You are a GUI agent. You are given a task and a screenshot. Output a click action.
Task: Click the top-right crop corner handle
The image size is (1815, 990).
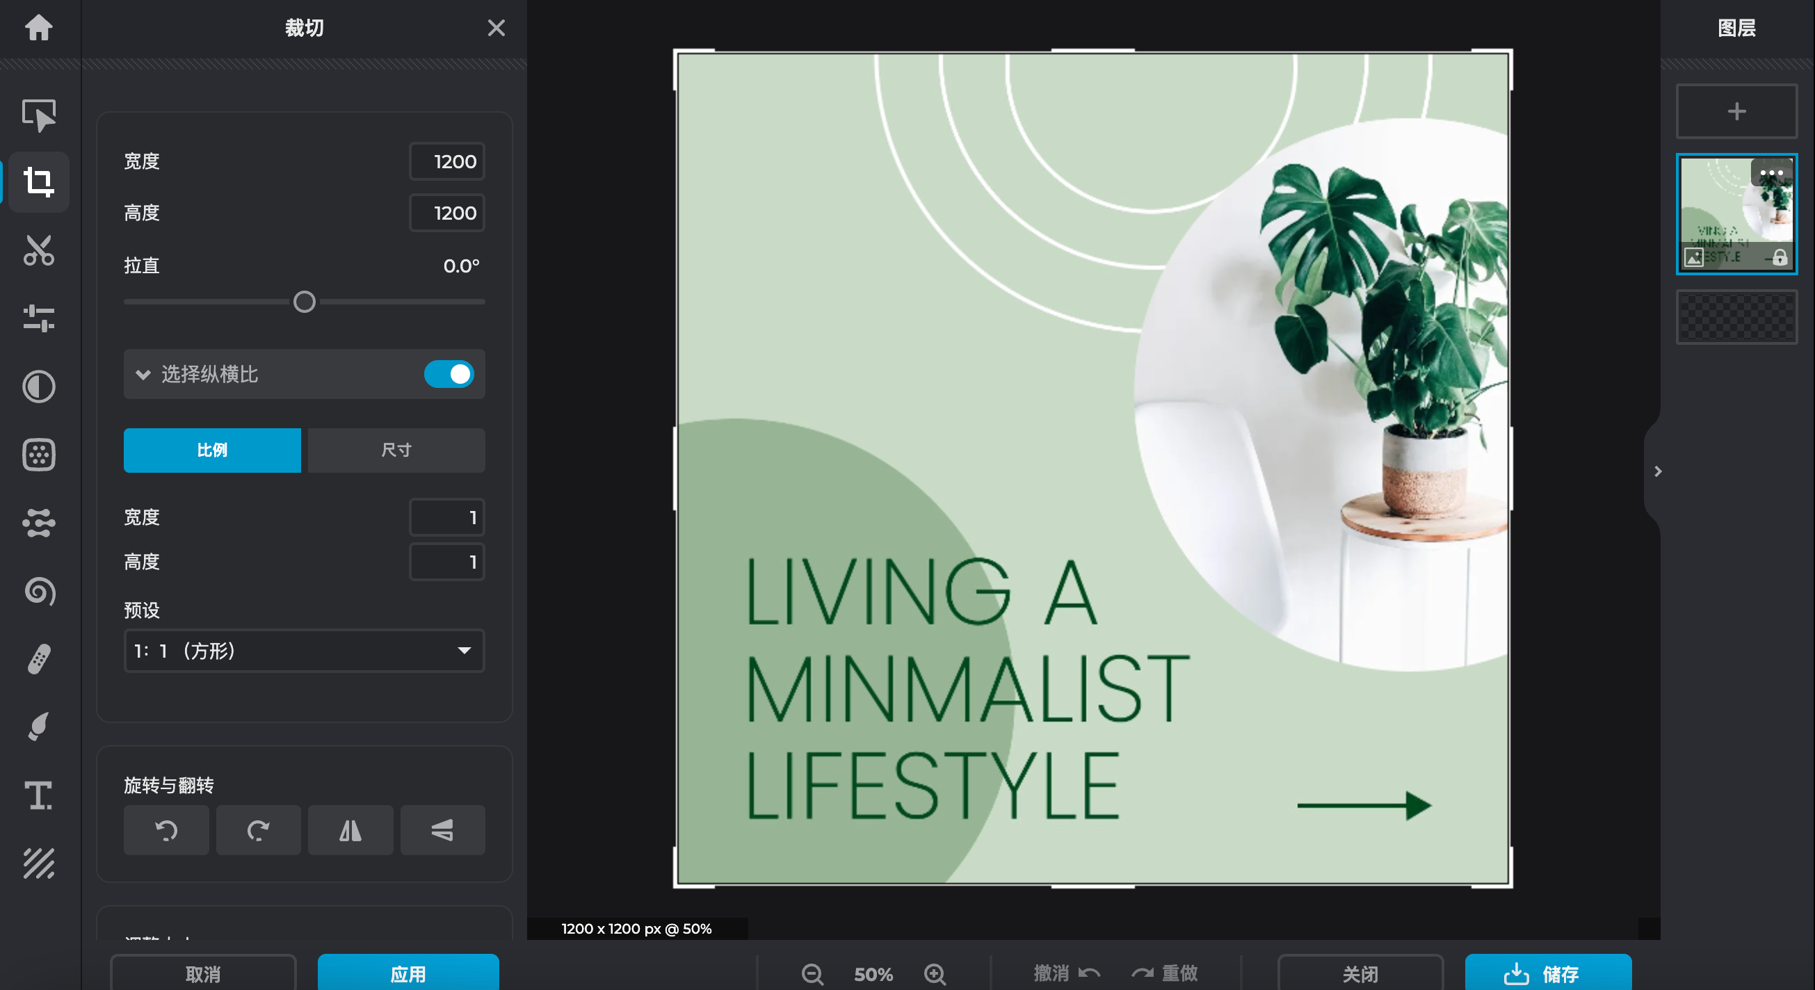click(x=1509, y=52)
